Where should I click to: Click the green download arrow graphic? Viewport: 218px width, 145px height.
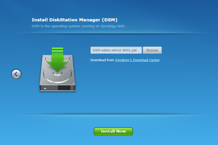click(57, 63)
